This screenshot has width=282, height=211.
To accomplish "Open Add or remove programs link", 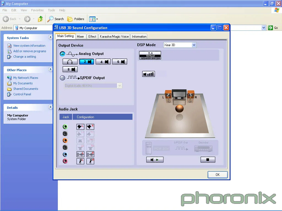I will coord(30,51).
